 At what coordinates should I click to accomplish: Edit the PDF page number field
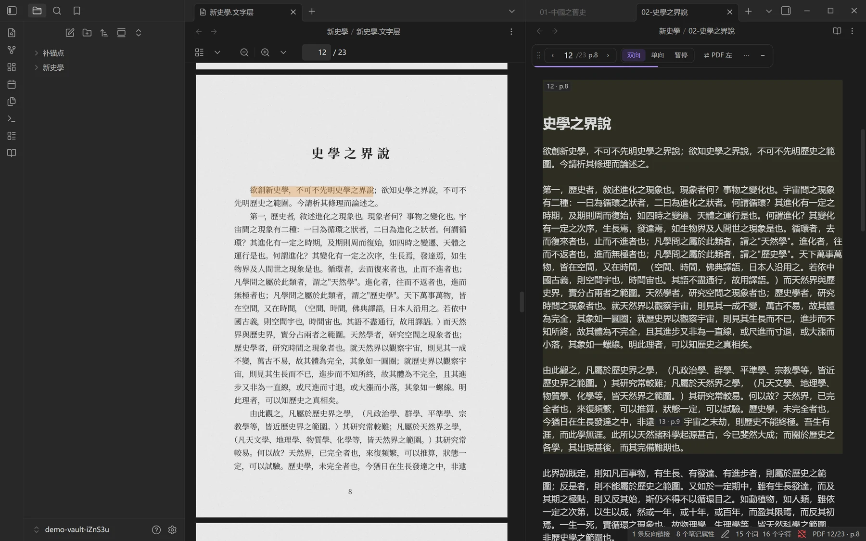(x=317, y=52)
